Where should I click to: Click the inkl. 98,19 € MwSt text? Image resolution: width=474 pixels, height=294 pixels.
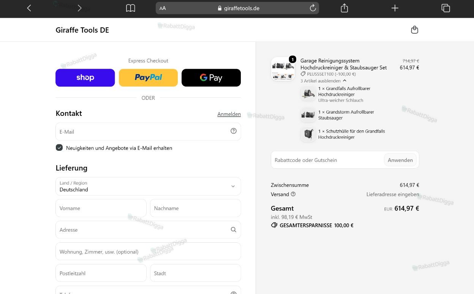pos(291,217)
